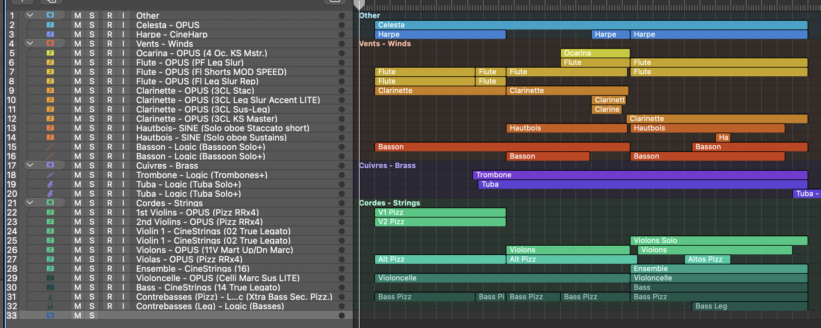The width and height of the screenshot is (821, 328).
Task: Collapse the Cuivres - Brass track stack
Action: 30,165
